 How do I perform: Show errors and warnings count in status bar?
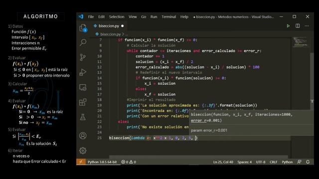[x=129, y=162]
